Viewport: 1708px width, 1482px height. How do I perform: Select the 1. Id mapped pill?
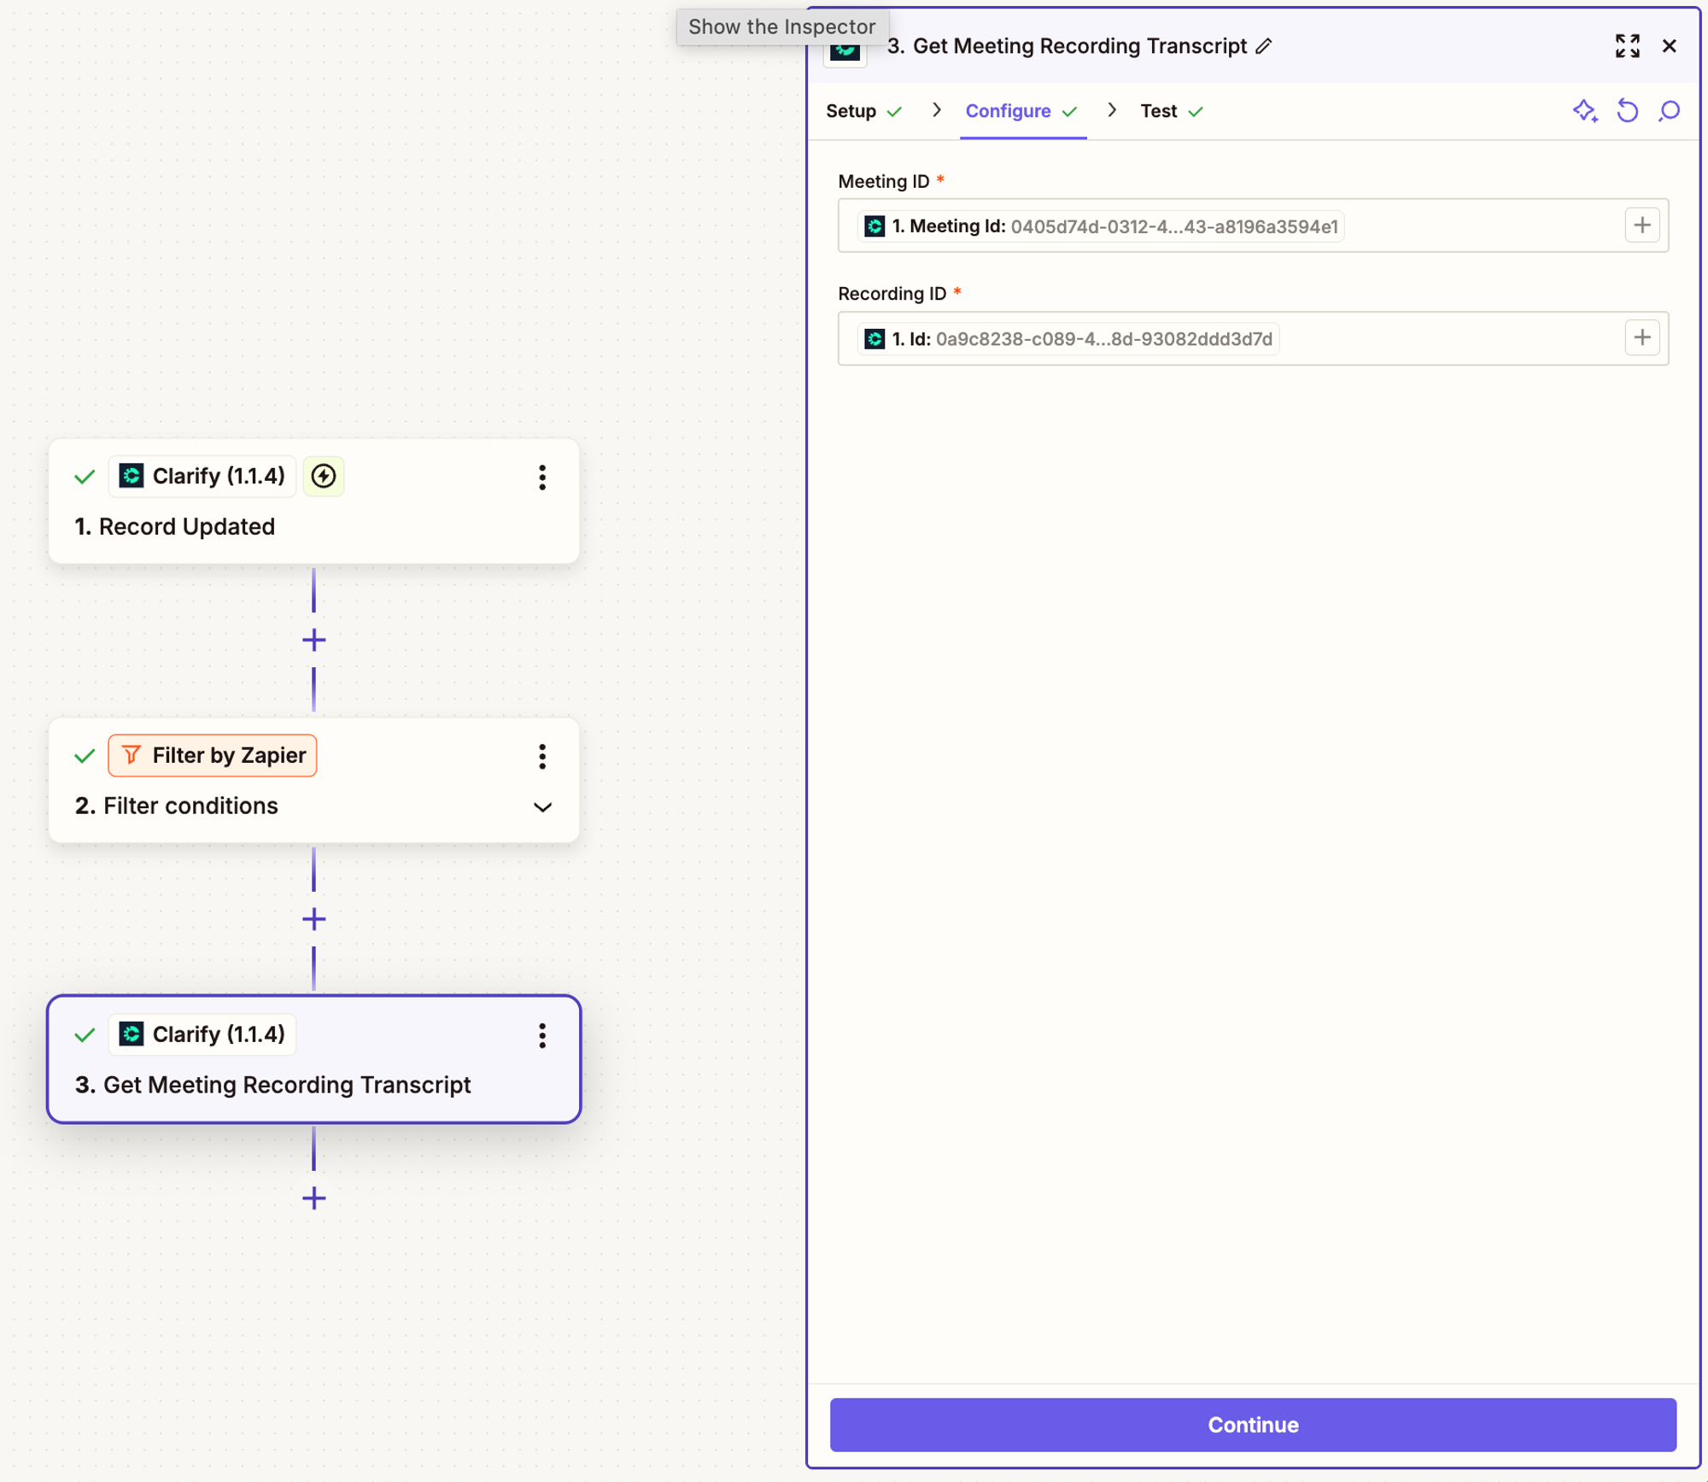click(1067, 339)
